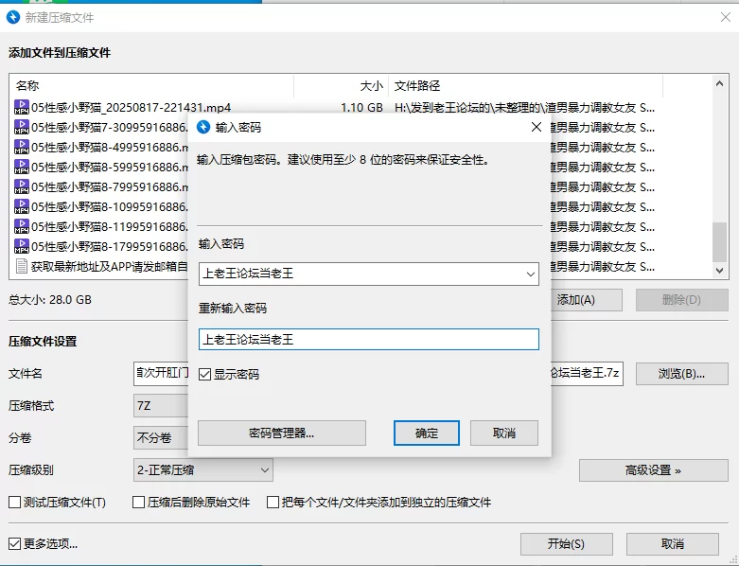Click the 删除(D) button
This screenshot has width=739, height=566.
[x=682, y=300]
